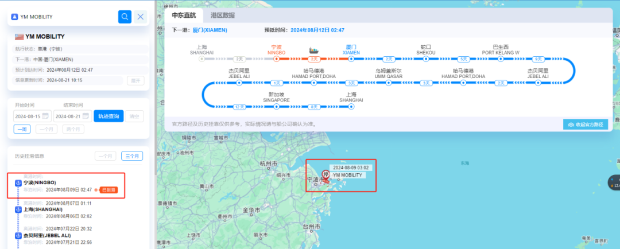Viewport: 620px width, 249px height.
Task: Select the 三个月 history range option
Action: 132,156
